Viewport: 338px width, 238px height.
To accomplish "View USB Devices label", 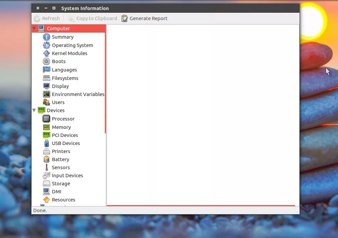I will pyautogui.click(x=66, y=143).
